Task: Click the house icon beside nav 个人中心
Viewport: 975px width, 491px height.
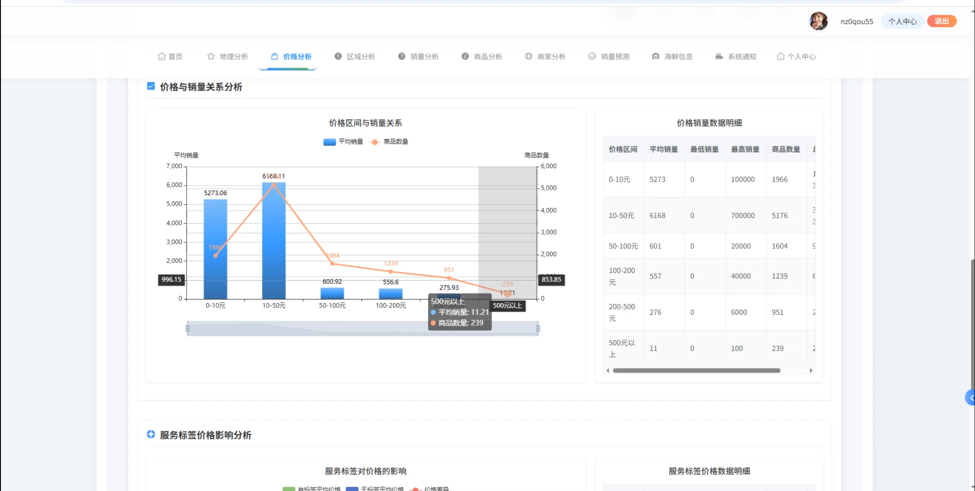Action: (x=780, y=56)
